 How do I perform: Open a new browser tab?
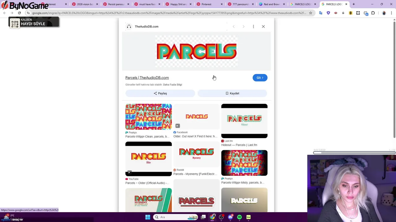pos(354,4)
